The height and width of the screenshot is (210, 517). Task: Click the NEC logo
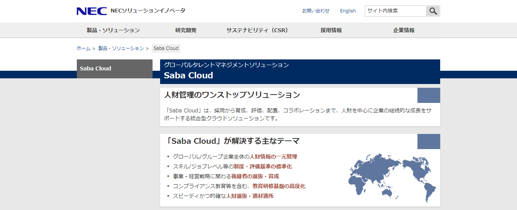[92, 11]
